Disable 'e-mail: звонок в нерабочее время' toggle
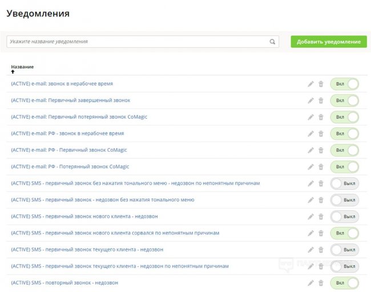 pyautogui.click(x=345, y=84)
